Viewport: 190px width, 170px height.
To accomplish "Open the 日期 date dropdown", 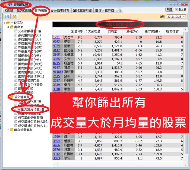I will coord(184,16).
